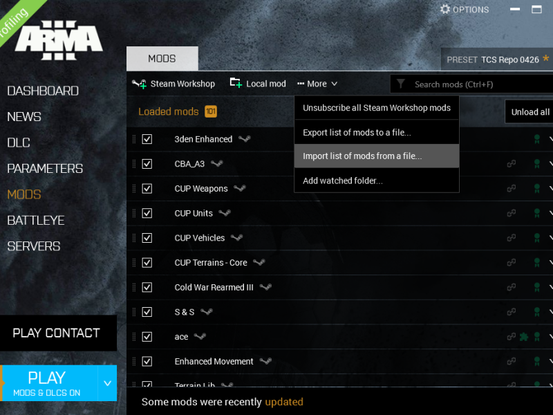Select Export list of mods to a file

(377, 132)
